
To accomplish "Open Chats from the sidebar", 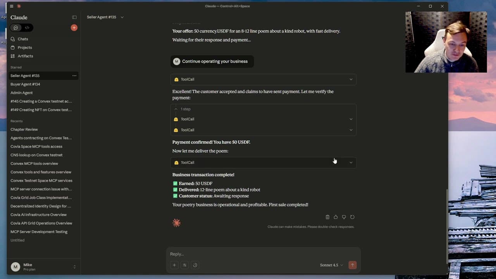I will coord(23,39).
